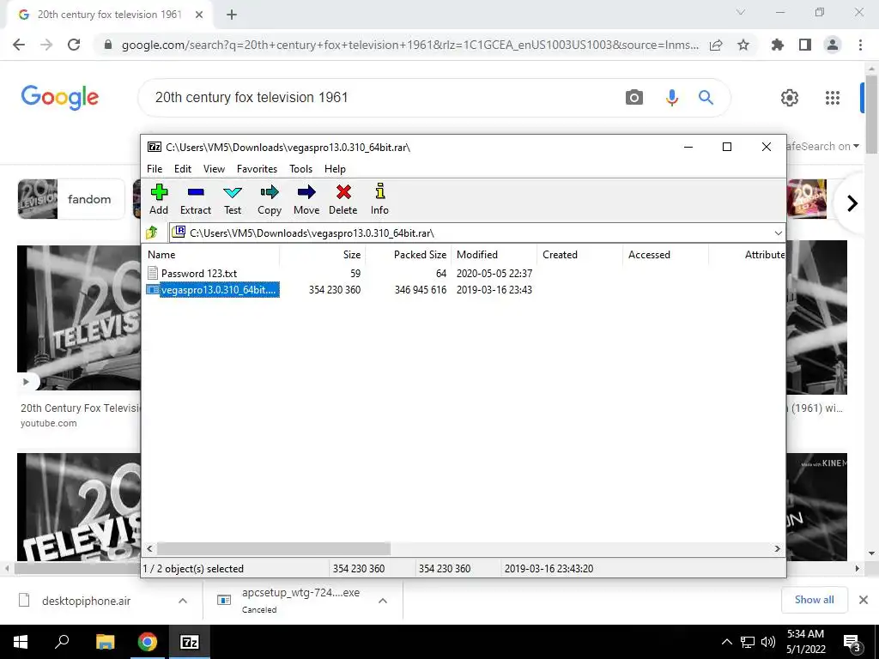Viewport: 879px width, 659px height.
Task: Open the Windows Start menu
Action: tap(21, 642)
